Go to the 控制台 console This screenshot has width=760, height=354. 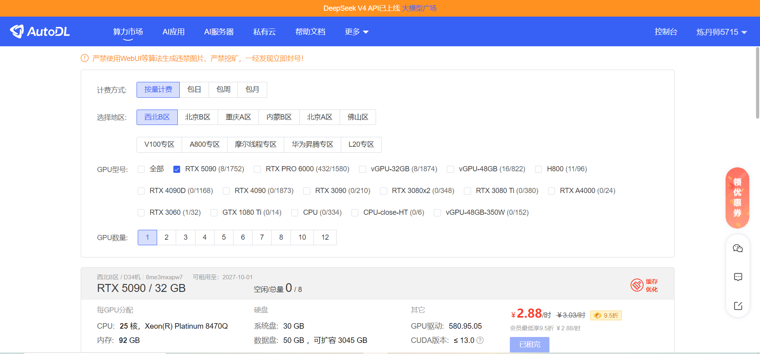666,32
